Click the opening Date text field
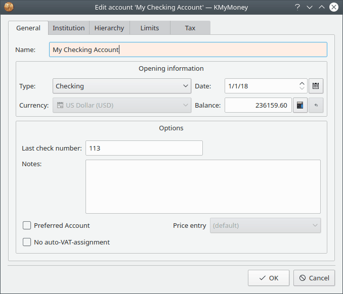The width and height of the screenshot is (343, 294). pos(261,86)
